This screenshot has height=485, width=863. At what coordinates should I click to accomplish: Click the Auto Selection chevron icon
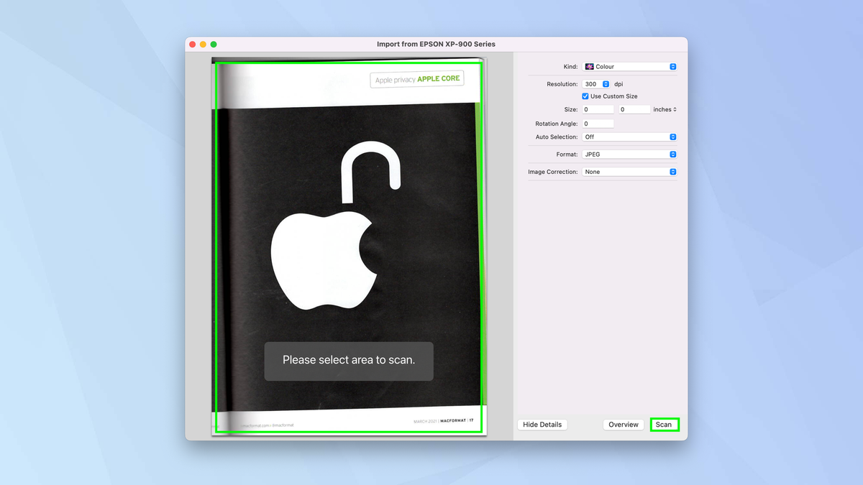pyautogui.click(x=672, y=137)
